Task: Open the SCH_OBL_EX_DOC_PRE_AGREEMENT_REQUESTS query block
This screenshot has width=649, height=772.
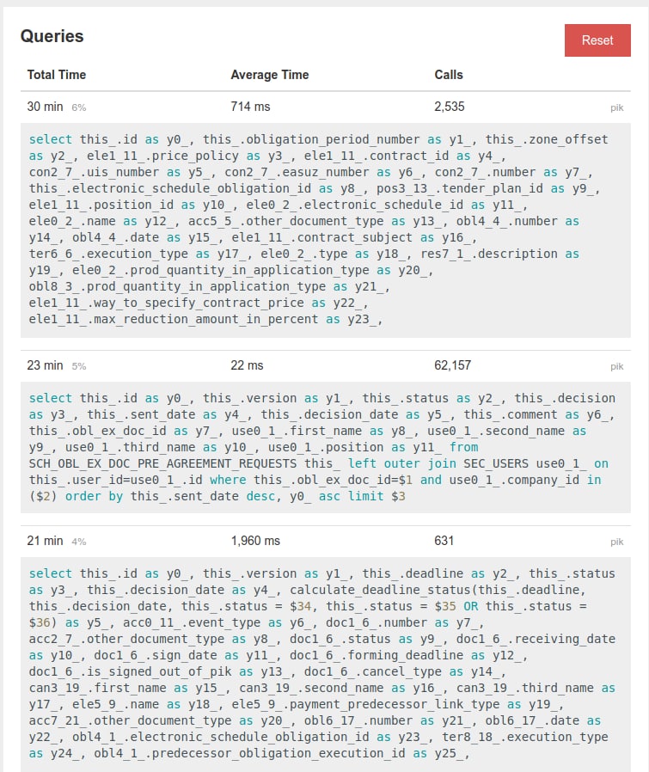Action: (x=326, y=448)
